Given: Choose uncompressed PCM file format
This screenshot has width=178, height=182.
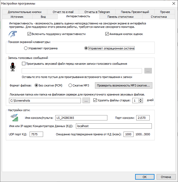Looking at the screenshot, I should [37, 85].
